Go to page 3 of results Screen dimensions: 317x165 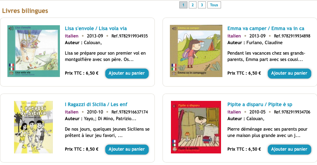click(x=201, y=5)
